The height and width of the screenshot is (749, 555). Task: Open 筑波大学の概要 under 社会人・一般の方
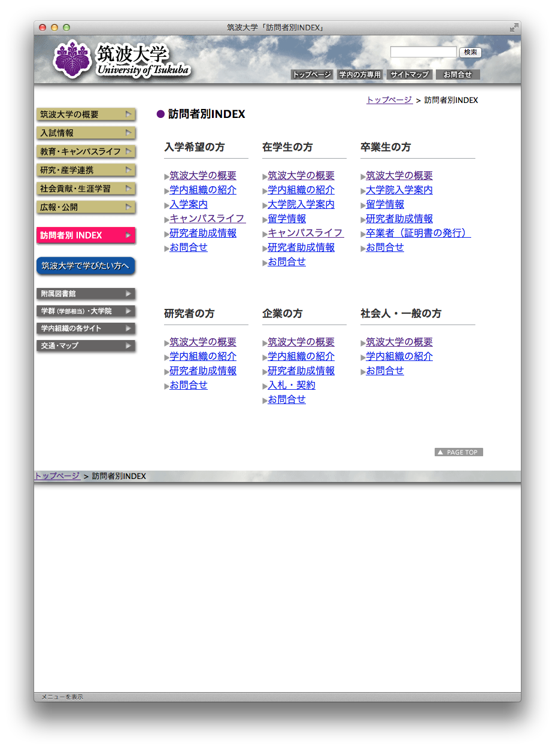point(399,342)
